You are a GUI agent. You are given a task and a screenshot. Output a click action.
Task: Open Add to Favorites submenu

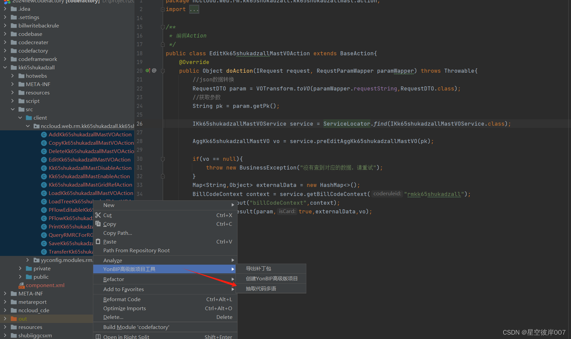point(165,289)
